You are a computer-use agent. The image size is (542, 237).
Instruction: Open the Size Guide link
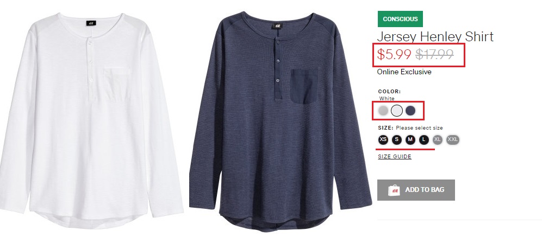(394, 157)
